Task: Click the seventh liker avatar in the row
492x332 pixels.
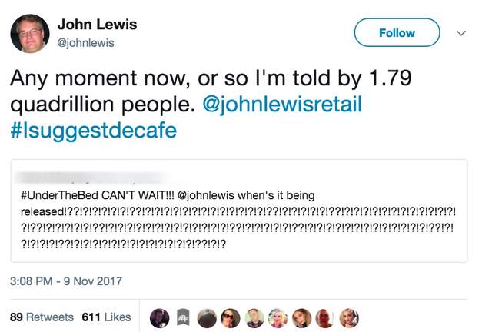Action: [x=301, y=318]
